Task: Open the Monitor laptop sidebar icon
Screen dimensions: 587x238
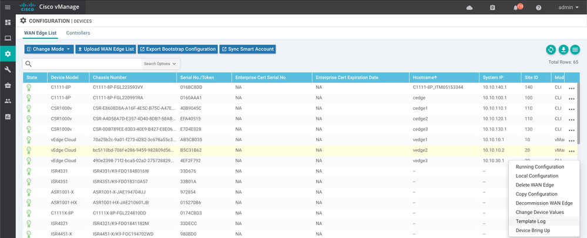Action: click(x=8, y=38)
